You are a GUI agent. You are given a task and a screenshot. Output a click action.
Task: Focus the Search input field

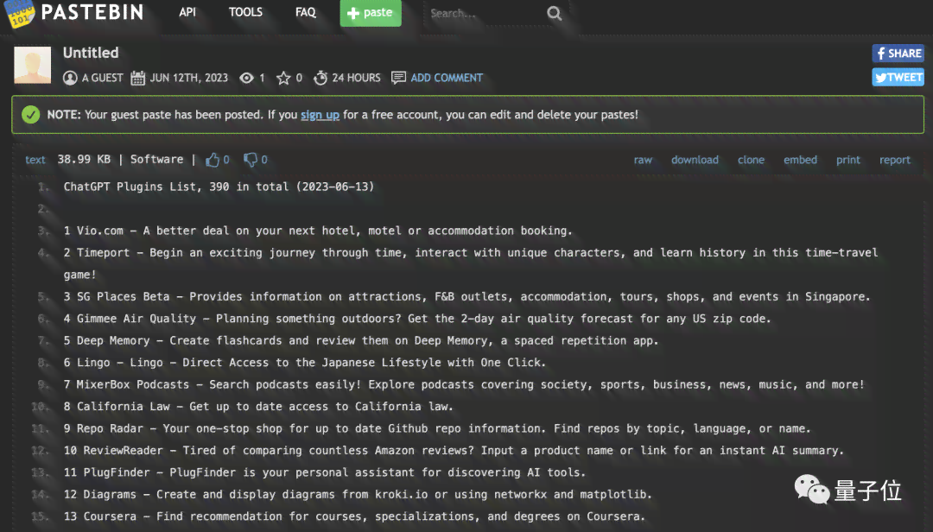pos(485,13)
